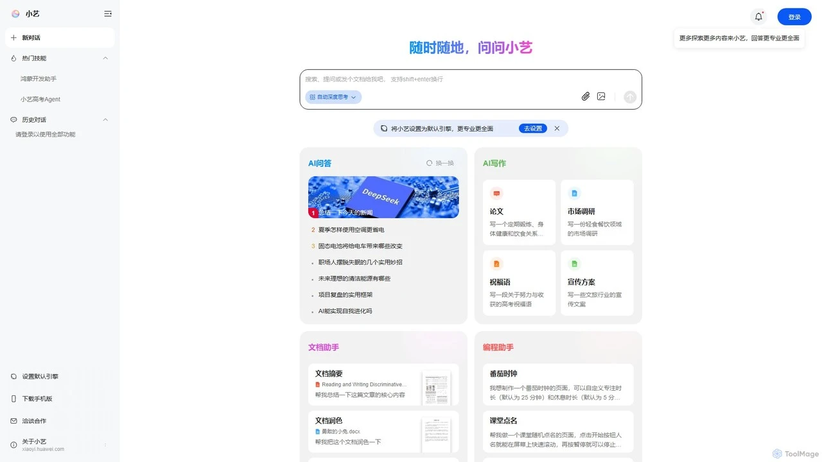Image resolution: width=822 pixels, height=462 pixels.
Task: Open the 自动深度思考 dropdown
Action: [333, 97]
